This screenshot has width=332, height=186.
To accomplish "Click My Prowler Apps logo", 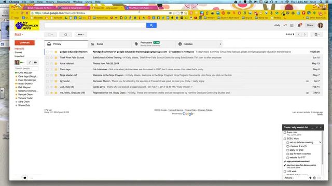I will [27, 25].
